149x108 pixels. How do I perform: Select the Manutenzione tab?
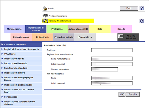point(14,29)
